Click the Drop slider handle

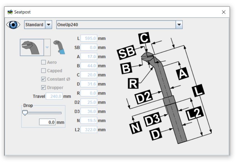tap(25, 113)
